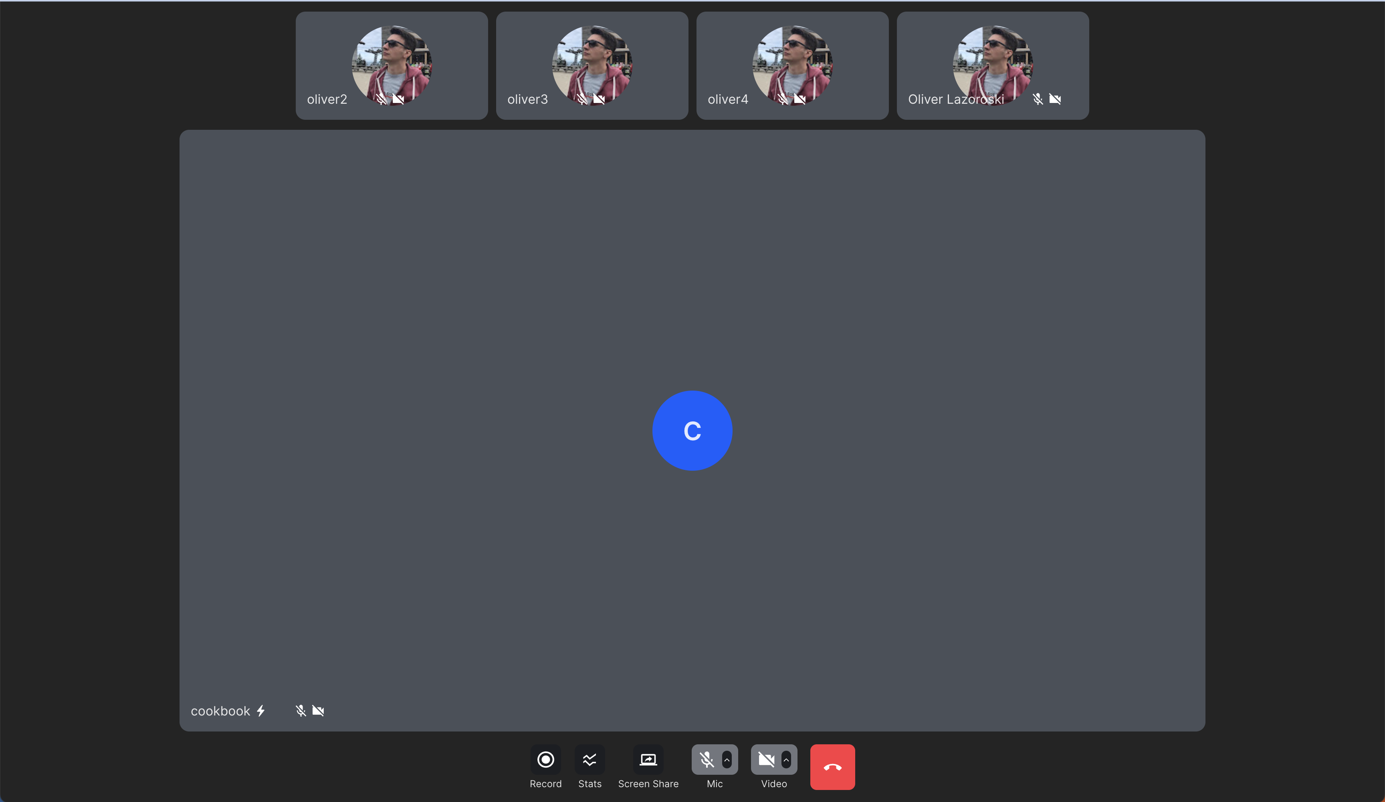Select oliver3's participant tile

point(592,66)
